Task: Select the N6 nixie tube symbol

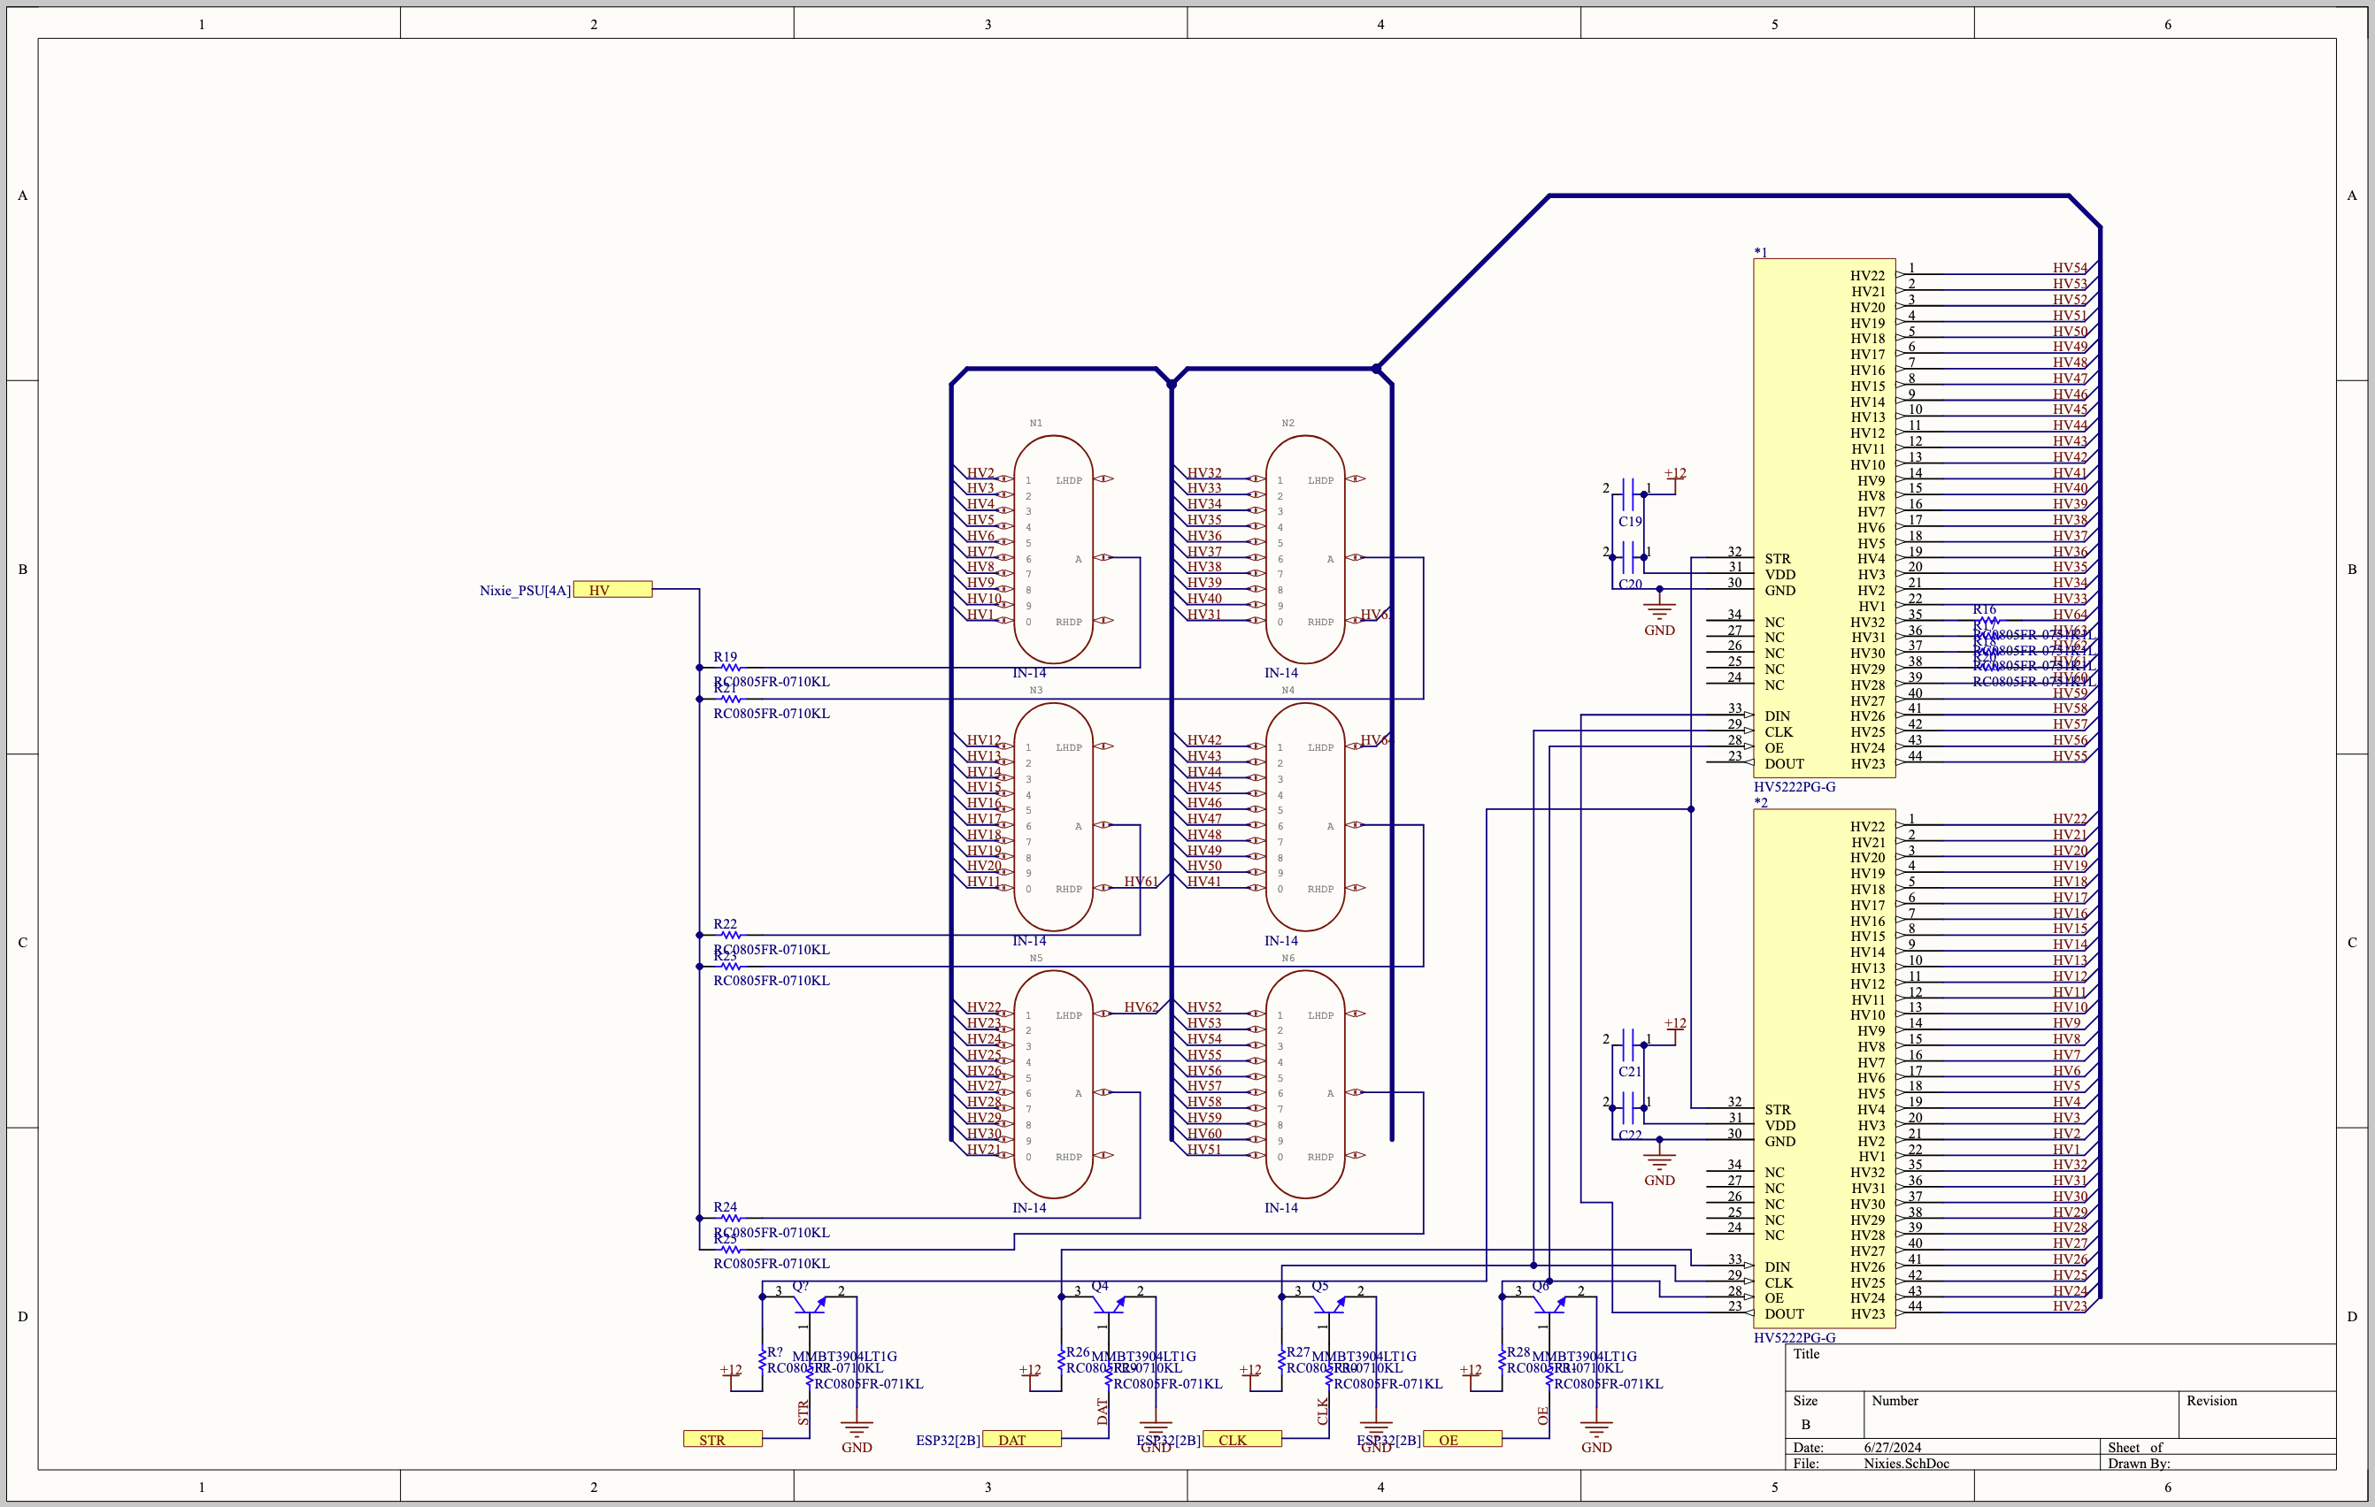Action: [1305, 1084]
